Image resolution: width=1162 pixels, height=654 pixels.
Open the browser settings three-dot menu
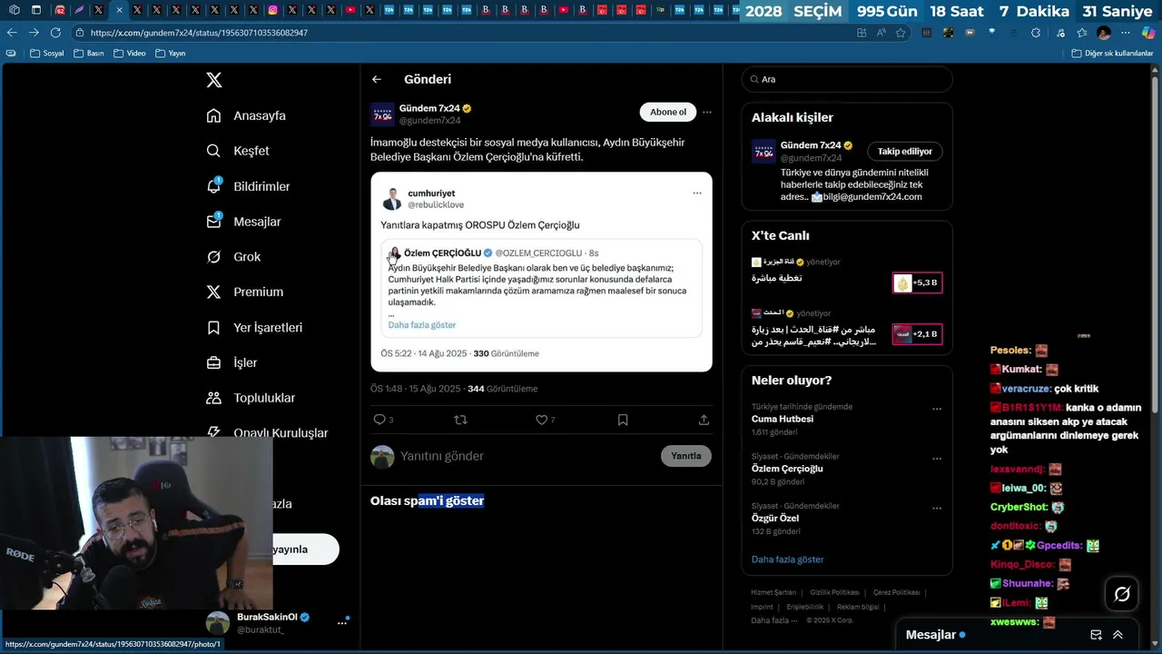1127,33
